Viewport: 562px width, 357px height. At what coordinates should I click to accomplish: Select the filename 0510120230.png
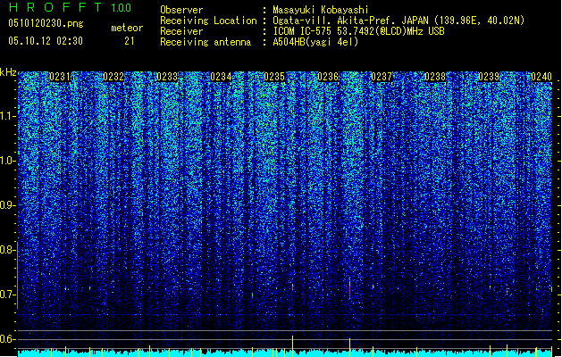pos(46,23)
